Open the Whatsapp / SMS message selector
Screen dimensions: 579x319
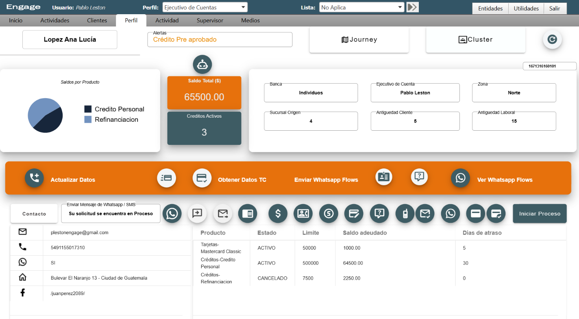coord(111,213)
